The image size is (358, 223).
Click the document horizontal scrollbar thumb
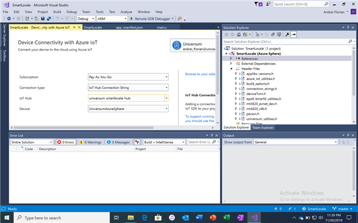(x=83, y=127)
